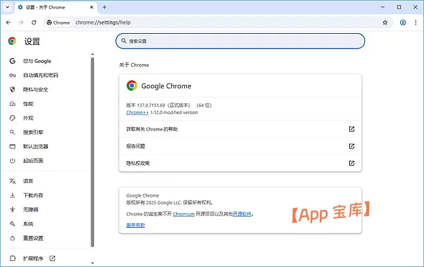Click the launch icon on the 获取有关 Chrome 的帮助 row

click(352, 129)
